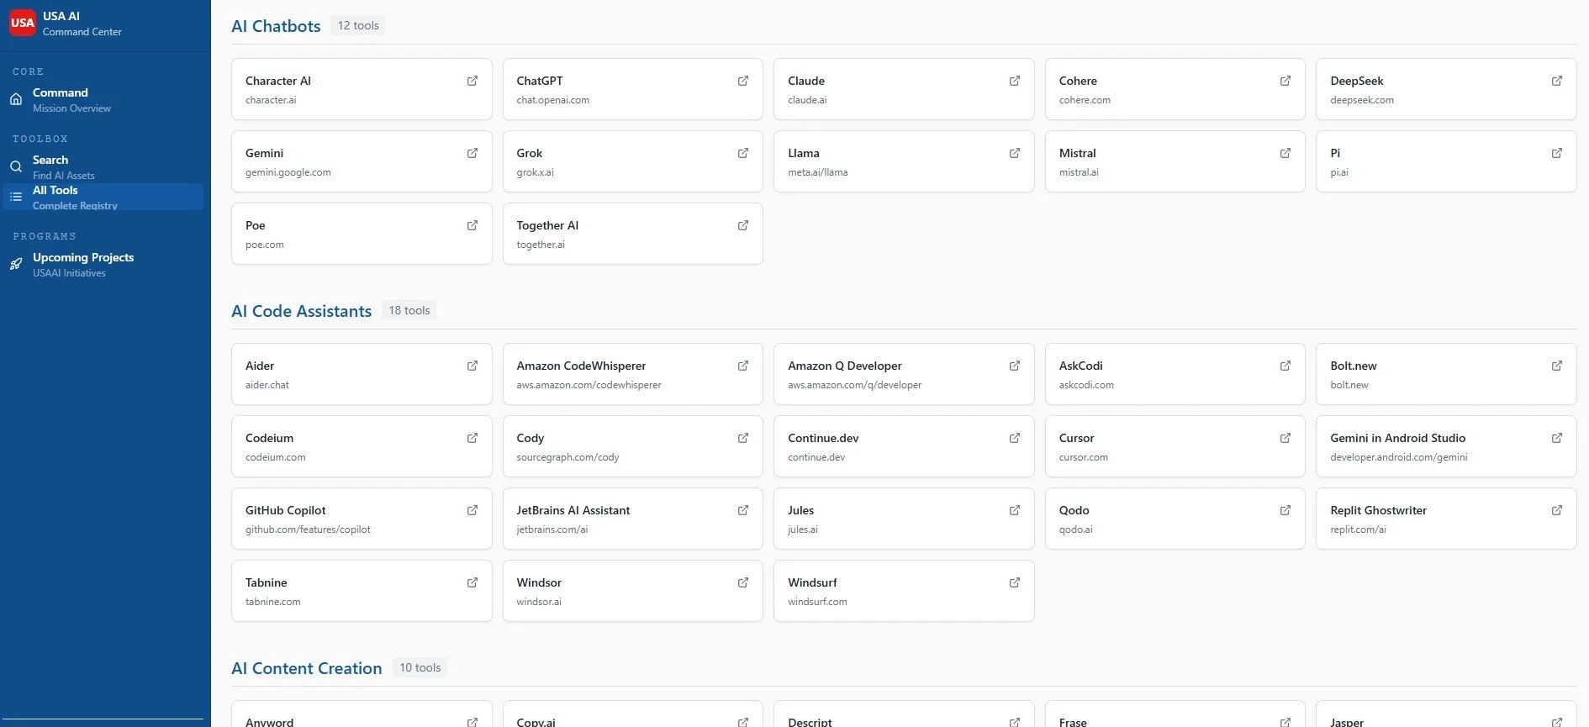
Task: Open external link icon on Cohere card
Action: pyautogui.click(x=1285, y=81)
